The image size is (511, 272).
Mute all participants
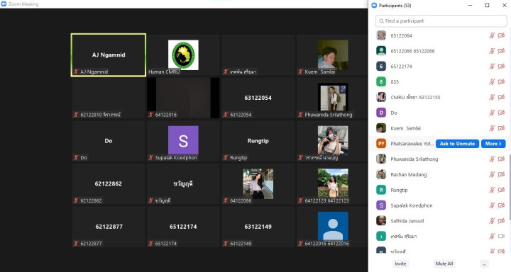coord(444,264)
